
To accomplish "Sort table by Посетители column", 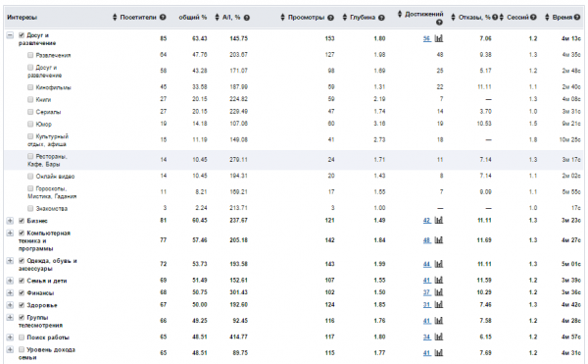I will coord(115,18).
